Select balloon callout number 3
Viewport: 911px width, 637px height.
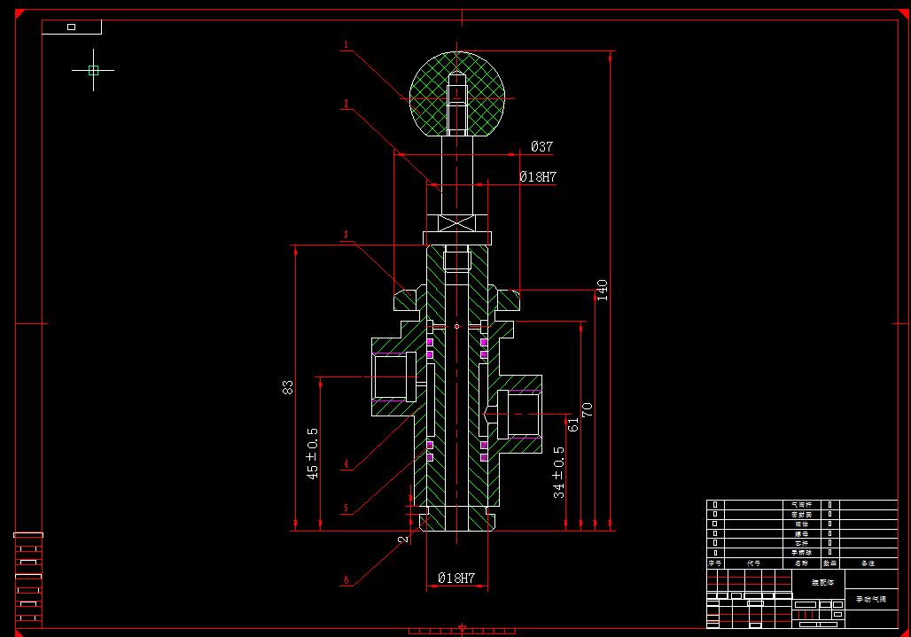(x=346, y=233)
